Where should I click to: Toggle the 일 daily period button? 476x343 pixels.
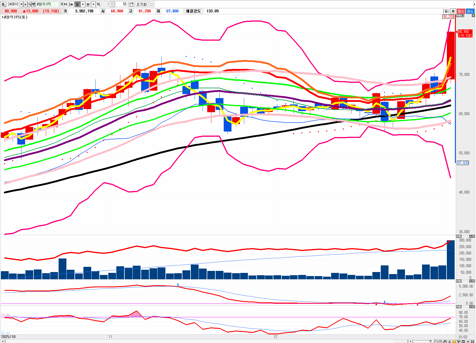(77, 4)
